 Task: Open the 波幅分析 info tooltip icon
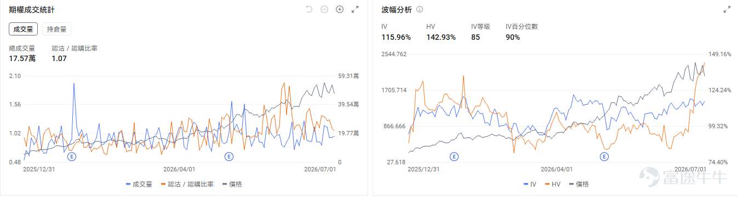click(x=420, y=10)
